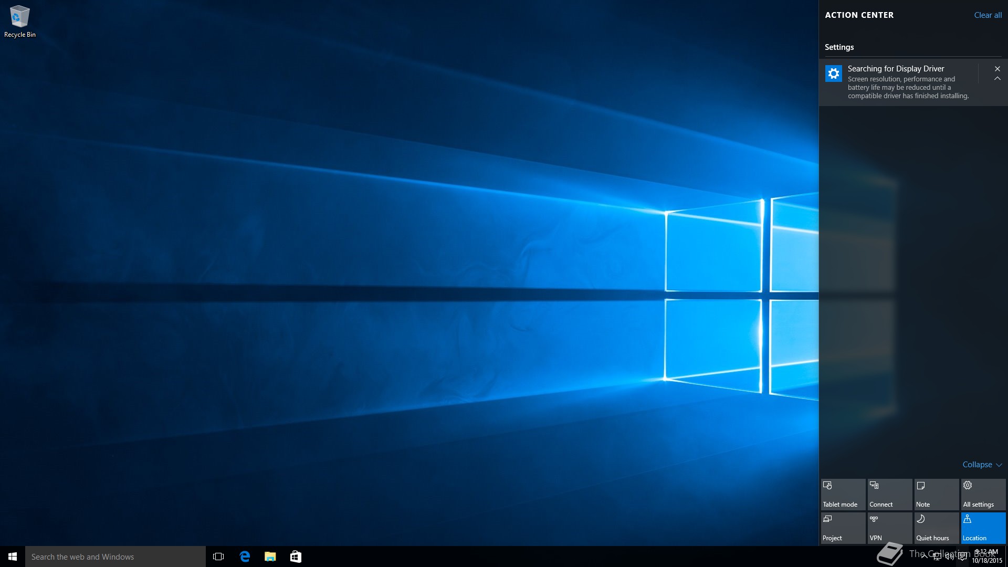Disable the Location quick action
This screenshot has width=1008, height=567.
pos(983,528)
